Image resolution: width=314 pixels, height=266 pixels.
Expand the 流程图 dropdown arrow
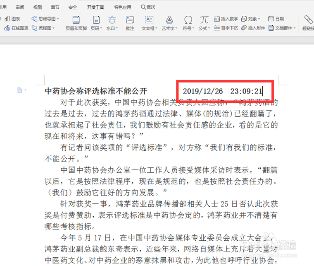click(x=54, y=28)
